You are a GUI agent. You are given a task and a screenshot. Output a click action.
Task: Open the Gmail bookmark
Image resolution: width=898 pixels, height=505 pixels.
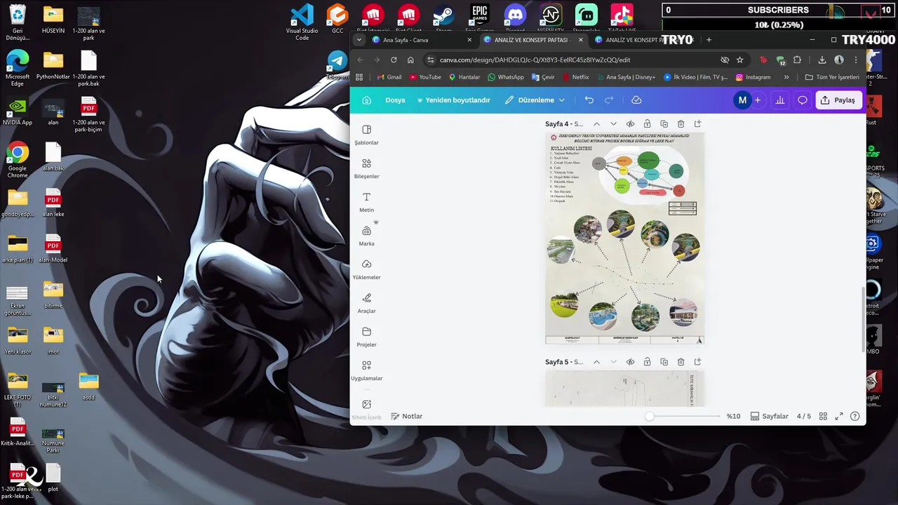[389, 77]
